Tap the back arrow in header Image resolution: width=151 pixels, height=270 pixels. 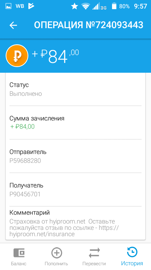tap(13, 25)
